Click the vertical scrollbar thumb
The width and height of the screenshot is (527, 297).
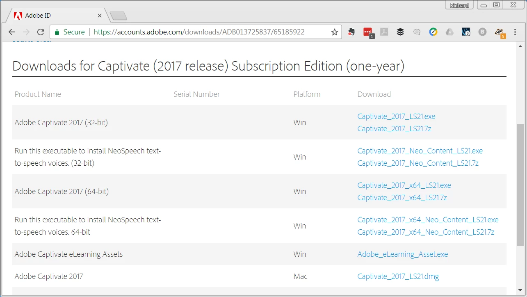520,184
